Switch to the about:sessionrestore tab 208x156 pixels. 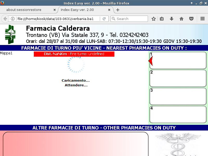coord(27,10)
